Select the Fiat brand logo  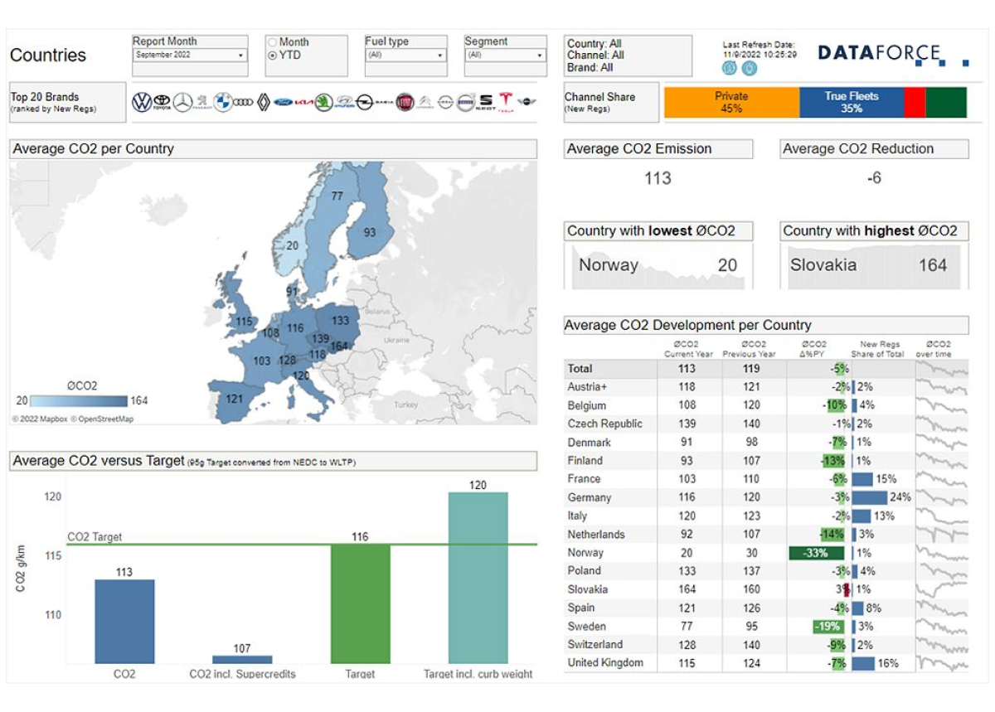pyautogui.click(x=405, y=103)
